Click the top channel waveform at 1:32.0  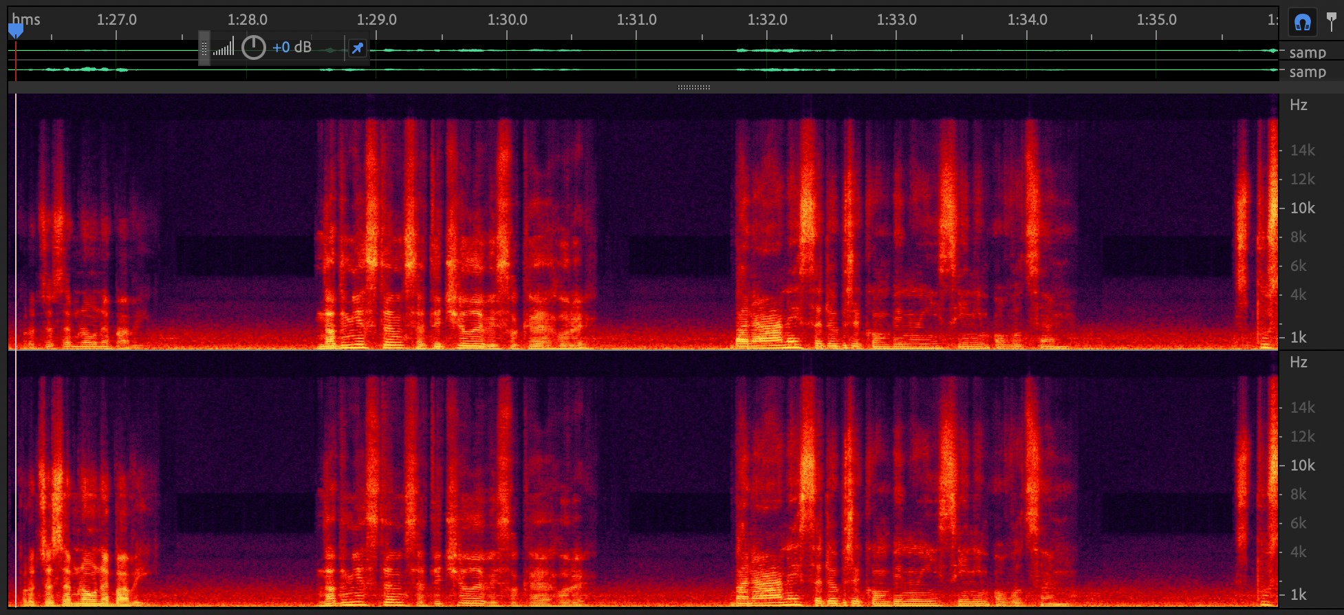point(767,50)
